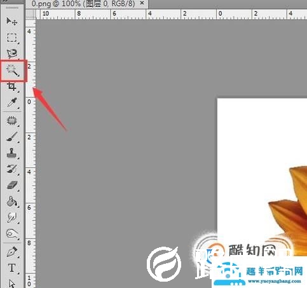This screenshot has width=307, height=288.
Task: Select the Spot Healing Brush tool
Action: click(12, 121)
